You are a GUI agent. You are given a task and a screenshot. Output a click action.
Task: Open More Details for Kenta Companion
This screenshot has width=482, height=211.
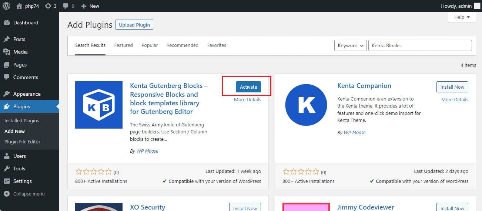[455, 100]
